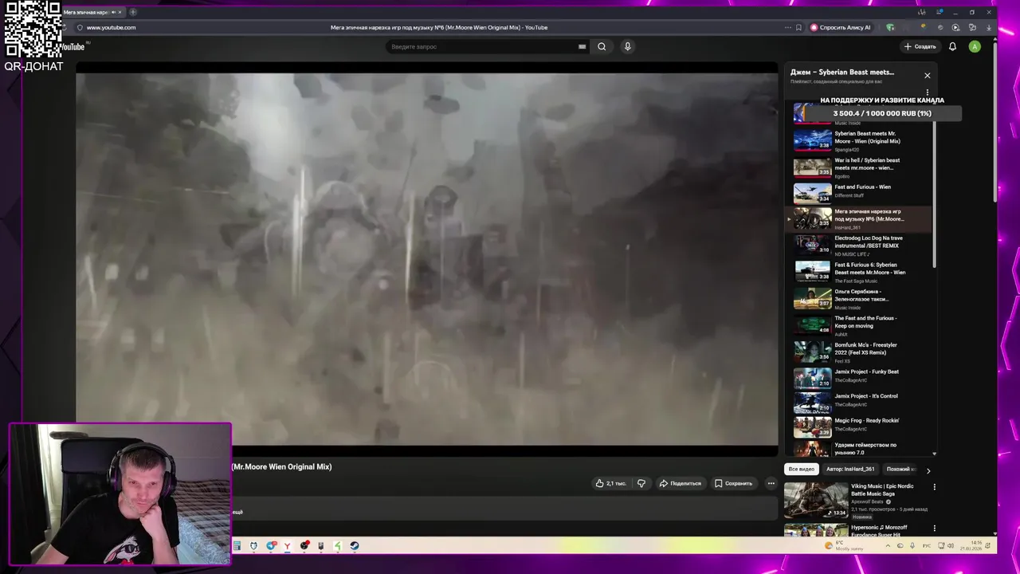Image resolution: width=1020 pixels, height=574 pixels.
Task: Like the video (2,1 тыс.)
Action: [x=610, y=483]
